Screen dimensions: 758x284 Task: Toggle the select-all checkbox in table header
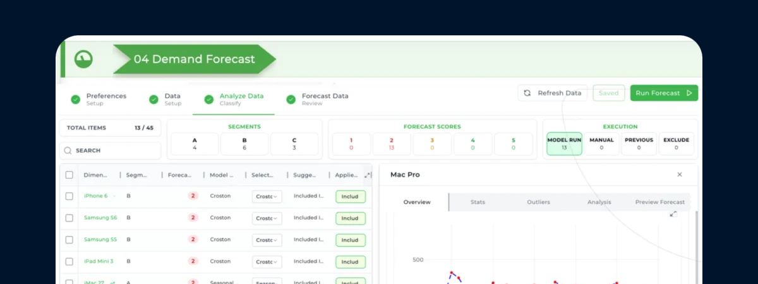coord(69,175)
